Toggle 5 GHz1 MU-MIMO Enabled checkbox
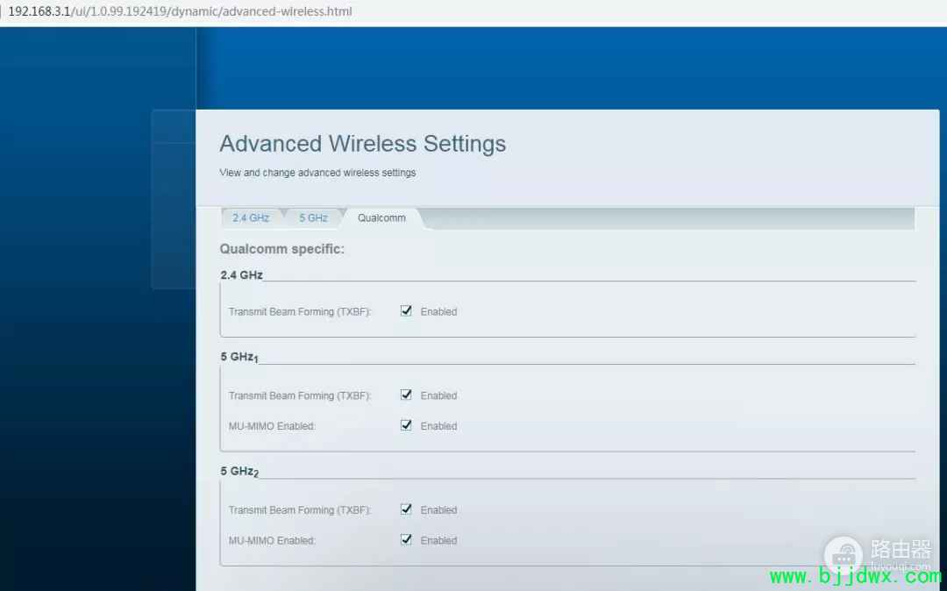The width and height of the screenshot is (947, 591). 407,425
